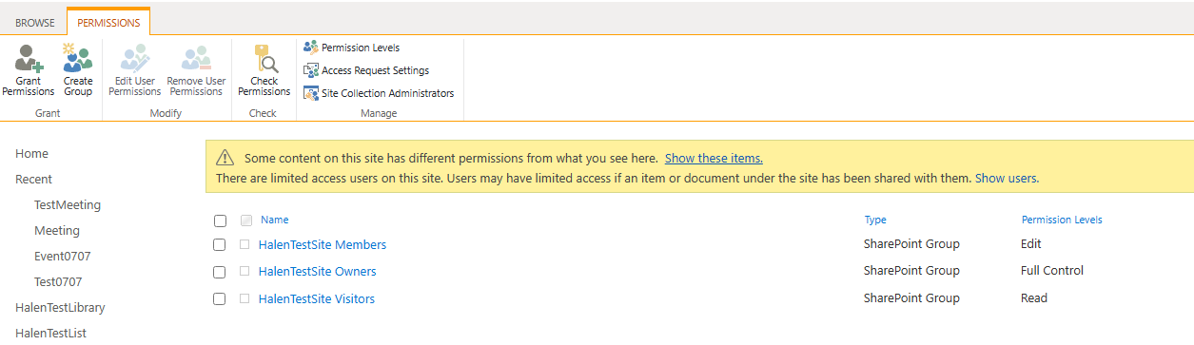Check the HalenTestSite Members row checkbox
Viewport: 1194px width, 345px height.
tap(220, 245)
